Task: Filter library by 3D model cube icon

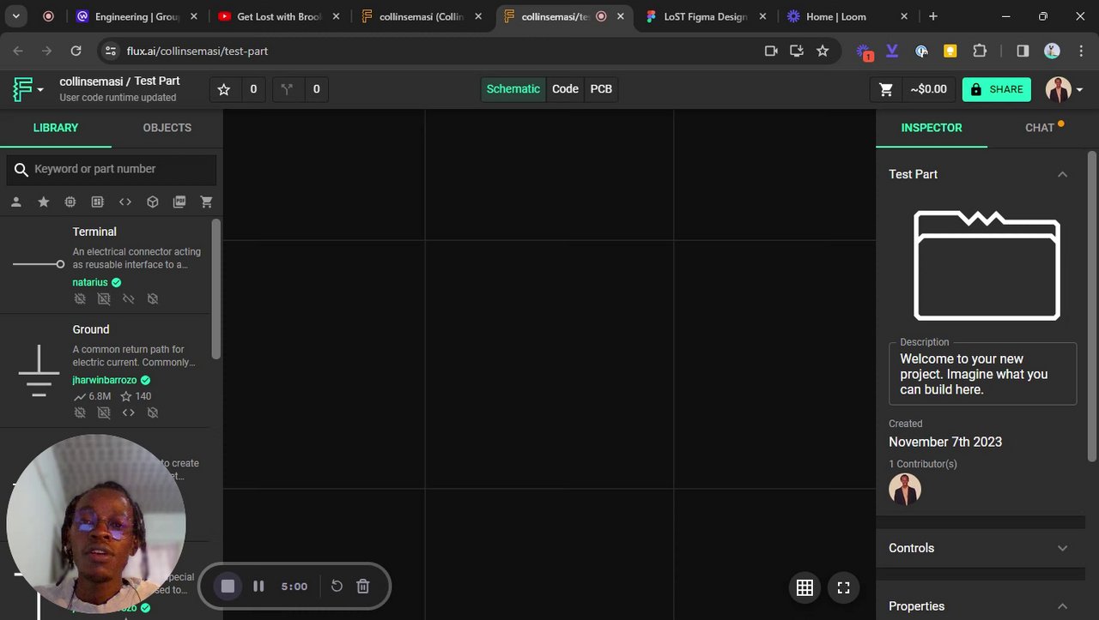Action: [152, 202]
